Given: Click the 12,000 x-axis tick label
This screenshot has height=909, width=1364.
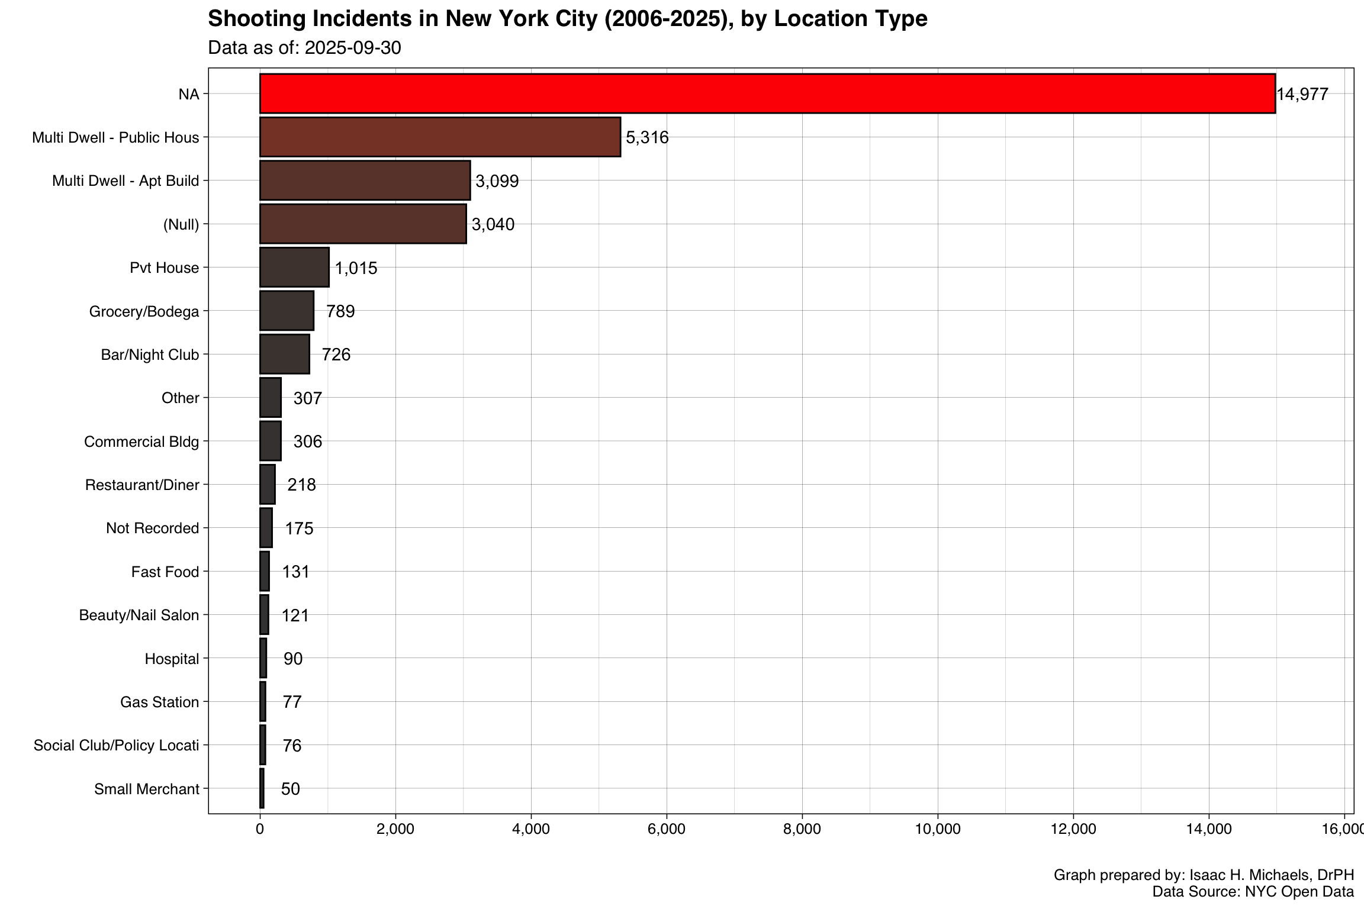Looking at the screenshot, I should (1073, 829).
